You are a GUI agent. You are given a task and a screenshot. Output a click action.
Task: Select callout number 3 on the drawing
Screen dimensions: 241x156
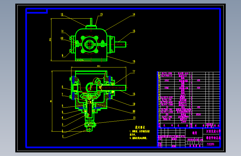62,124
